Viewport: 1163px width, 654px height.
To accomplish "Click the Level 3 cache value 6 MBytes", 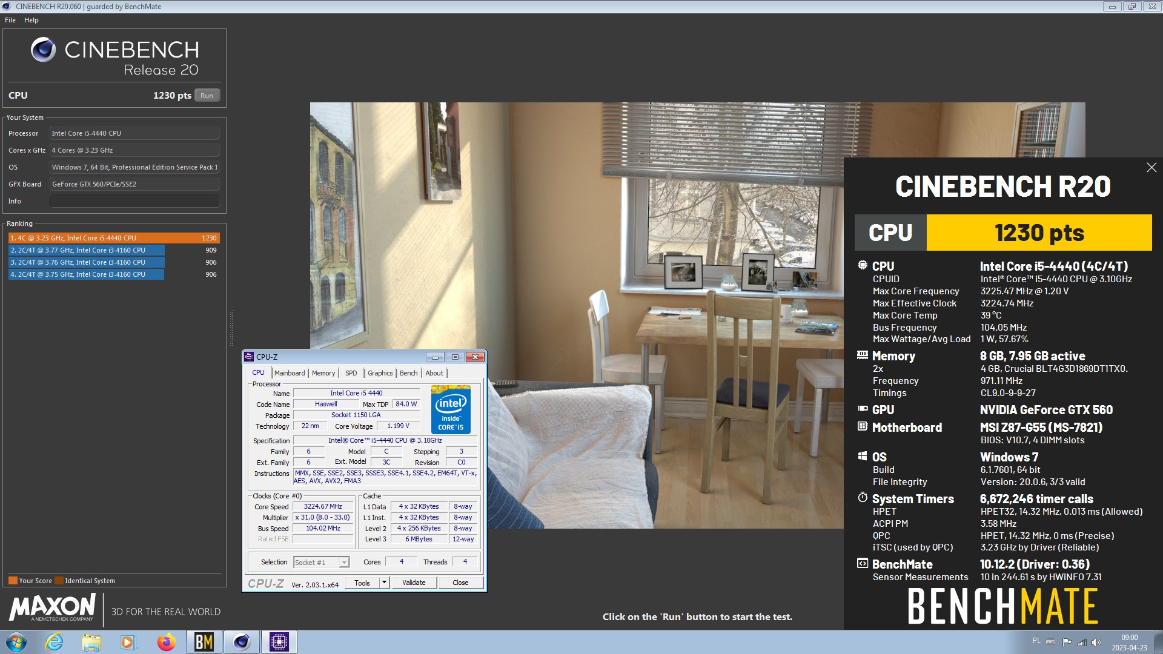I will pyautogui.click(x=419, y=540).
